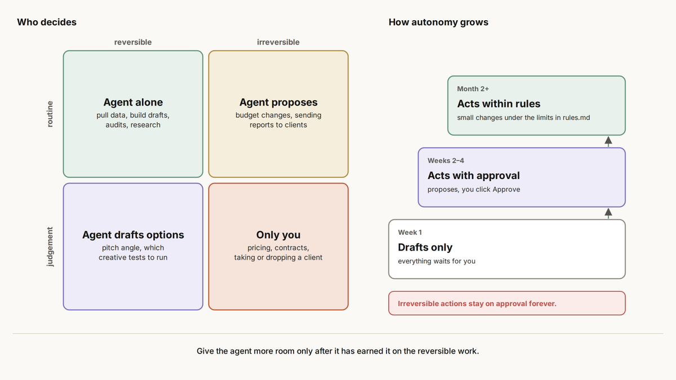This screenshot has width=676, height=380.
Task: Click "proposes, you click Approve" text
Action: [474, 190]
